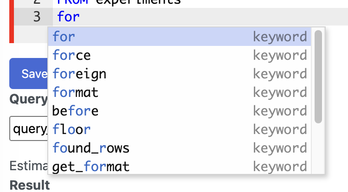This screenshot has width=348, height=192.
Task: Click line number 2 in the gutter
Action: [37, 2]
